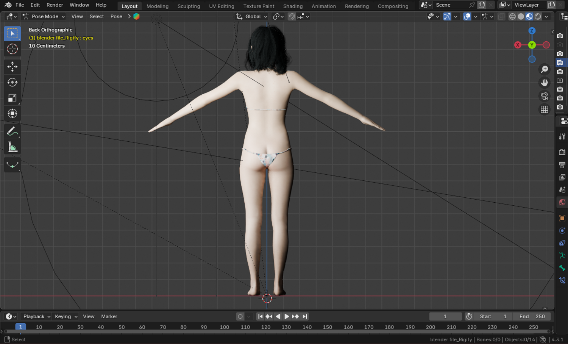Screen dimensions: 568x344
Task: Open the Object Constraints properties tab
Action: 562,243
